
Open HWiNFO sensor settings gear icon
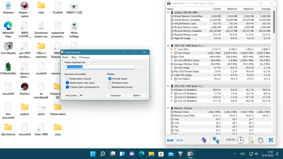pyautogui.click(x=260, y=140)
